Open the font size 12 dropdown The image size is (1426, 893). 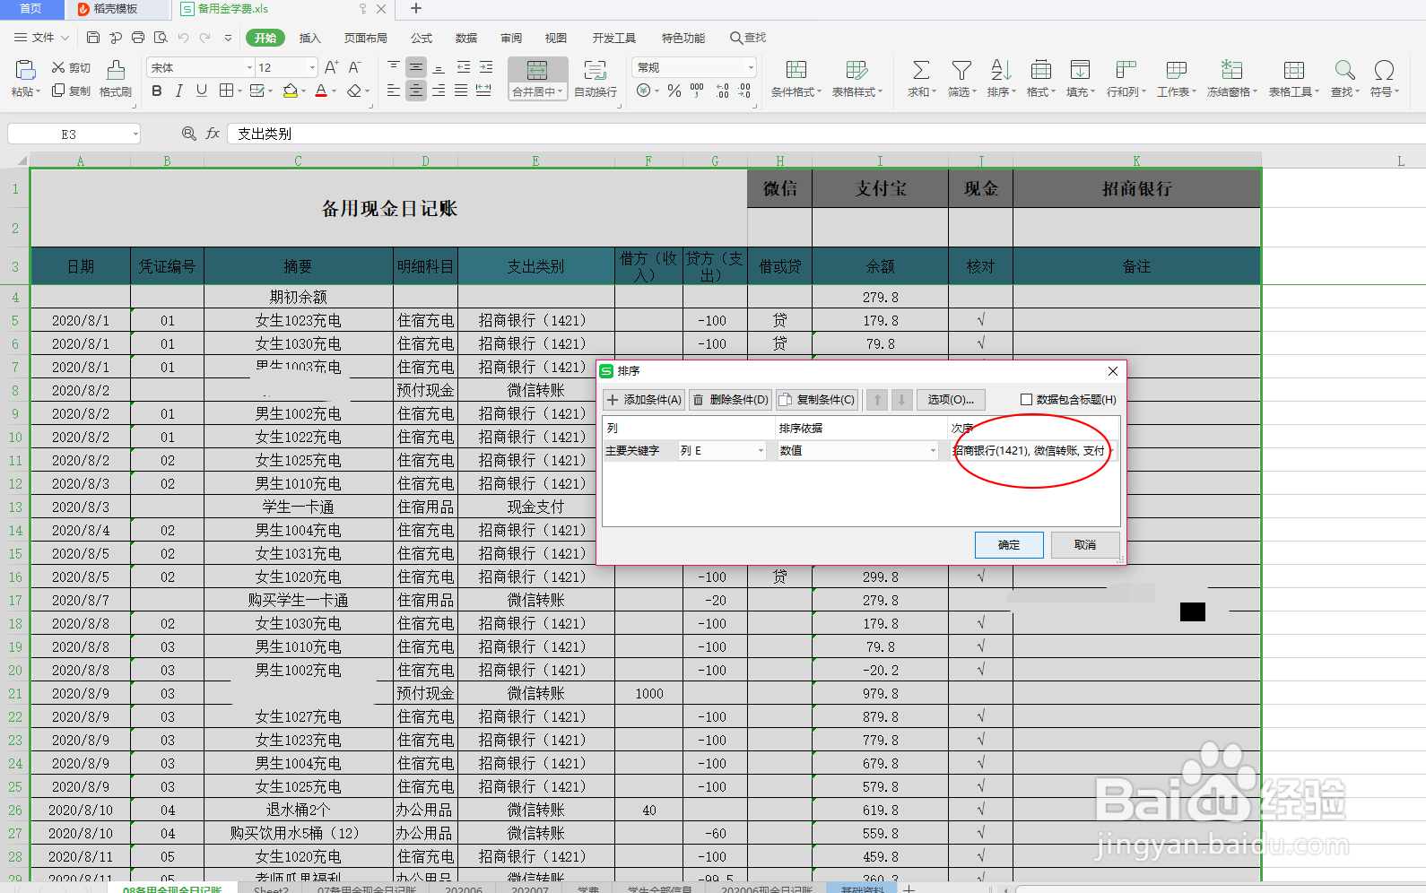(312, 68)
